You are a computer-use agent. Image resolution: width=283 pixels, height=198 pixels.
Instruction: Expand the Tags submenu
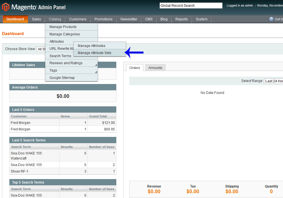pos(72,70)
